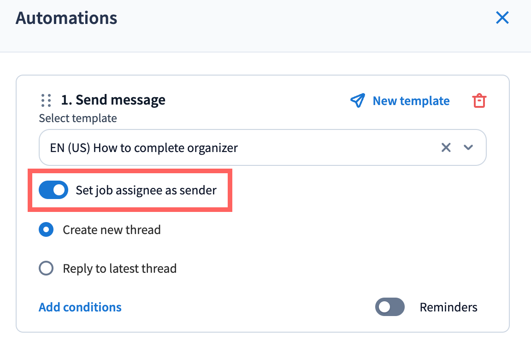Viewport: 531px width, 340px height.
Task: Click the "Create new thread" label text
Action: [x=112, y=230]
